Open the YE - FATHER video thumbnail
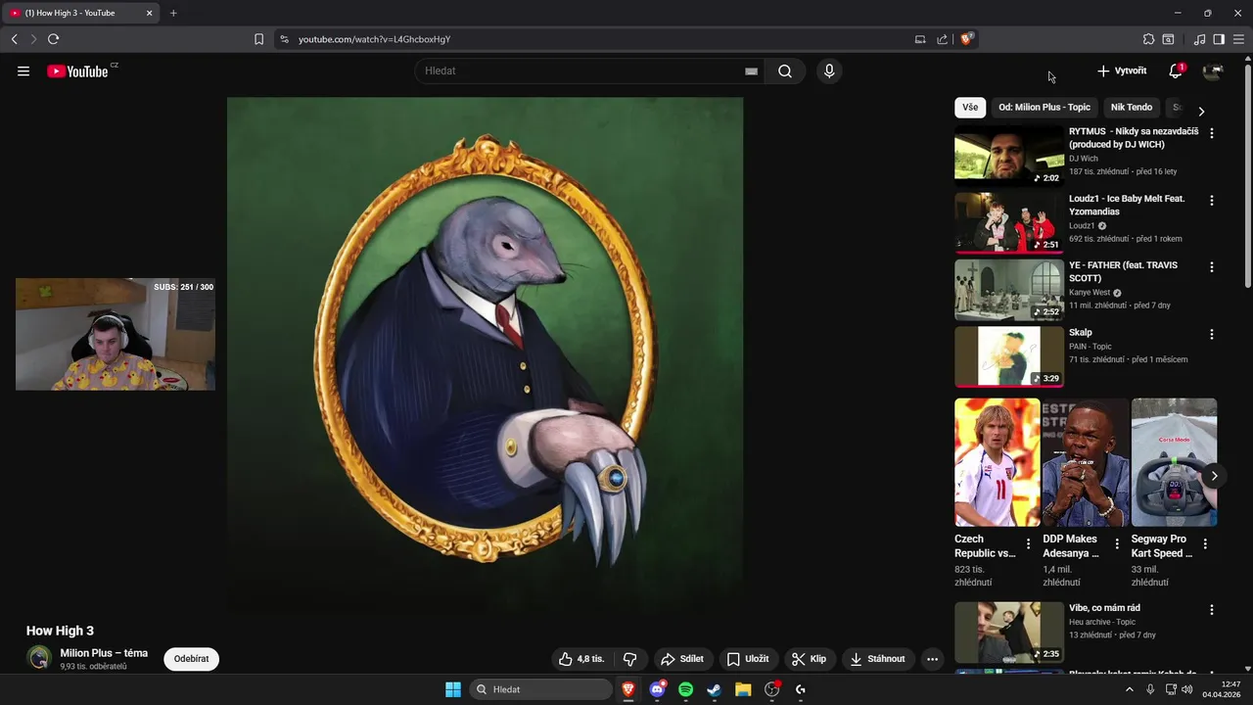The width and height of the screenshot is (1253, 705). coord(1009,289)
